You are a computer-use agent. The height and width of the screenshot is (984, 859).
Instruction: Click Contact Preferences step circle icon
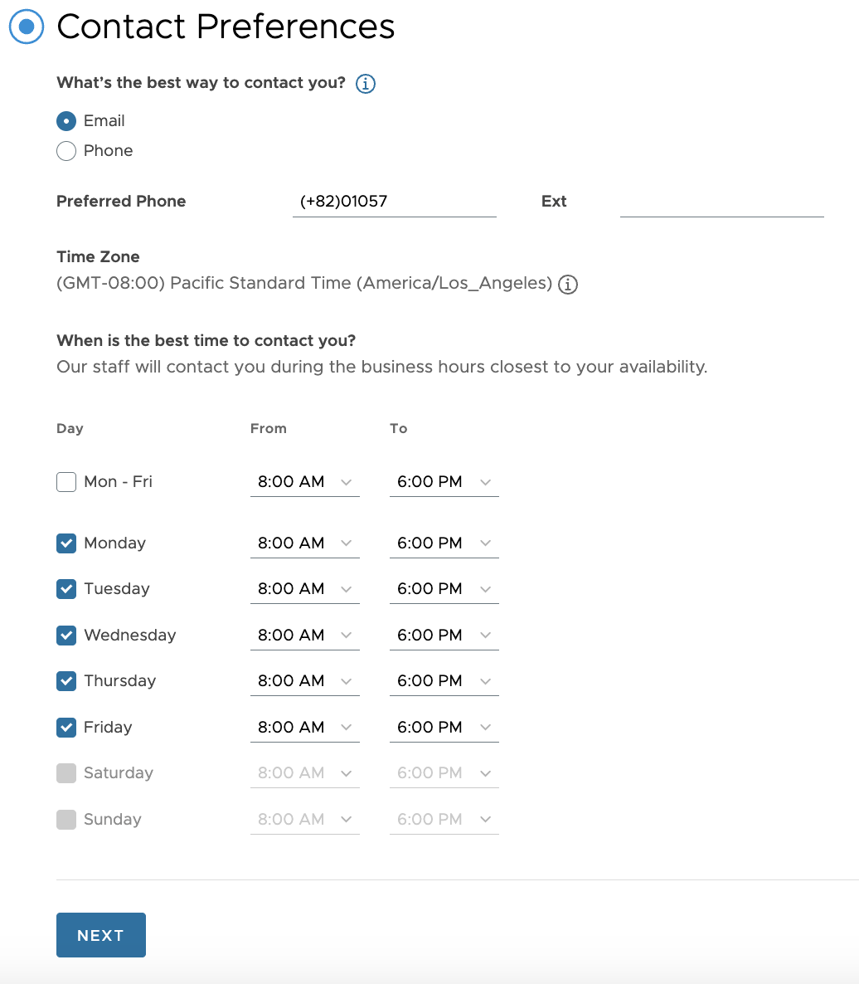pyautogui.click(x=27, y=27)
